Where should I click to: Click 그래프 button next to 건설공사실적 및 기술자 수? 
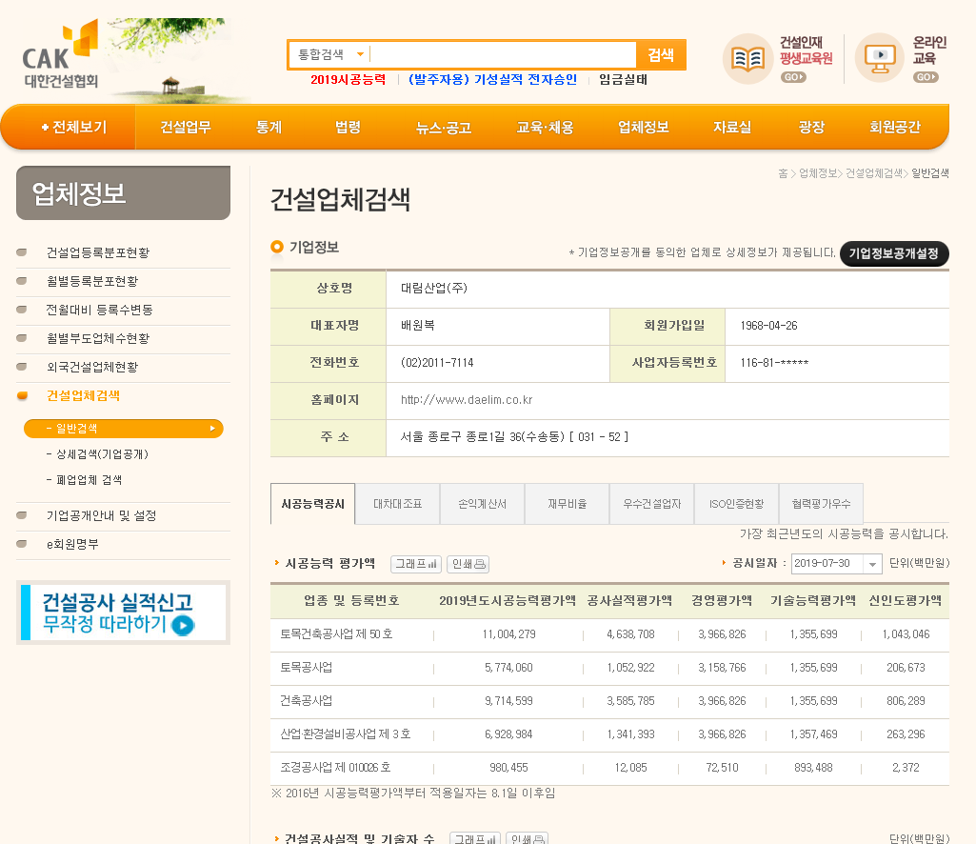click(474, 839)
